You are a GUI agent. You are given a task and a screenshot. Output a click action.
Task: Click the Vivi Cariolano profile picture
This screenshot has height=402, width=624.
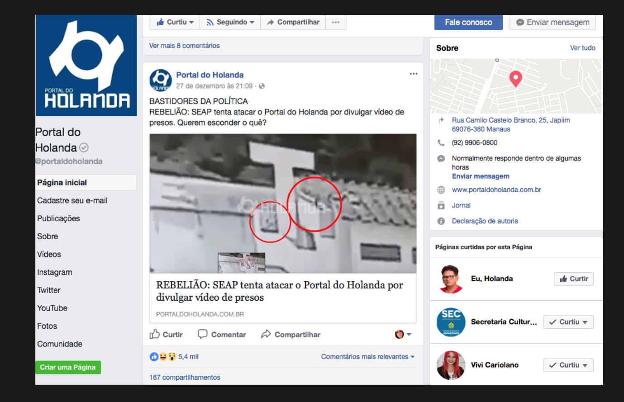(x=451, y=365)
